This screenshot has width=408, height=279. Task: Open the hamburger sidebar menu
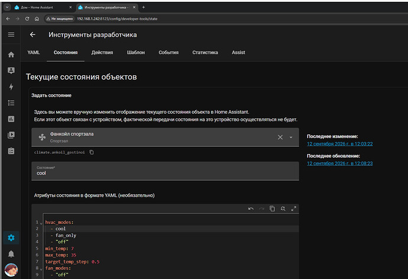click(11, 35)
